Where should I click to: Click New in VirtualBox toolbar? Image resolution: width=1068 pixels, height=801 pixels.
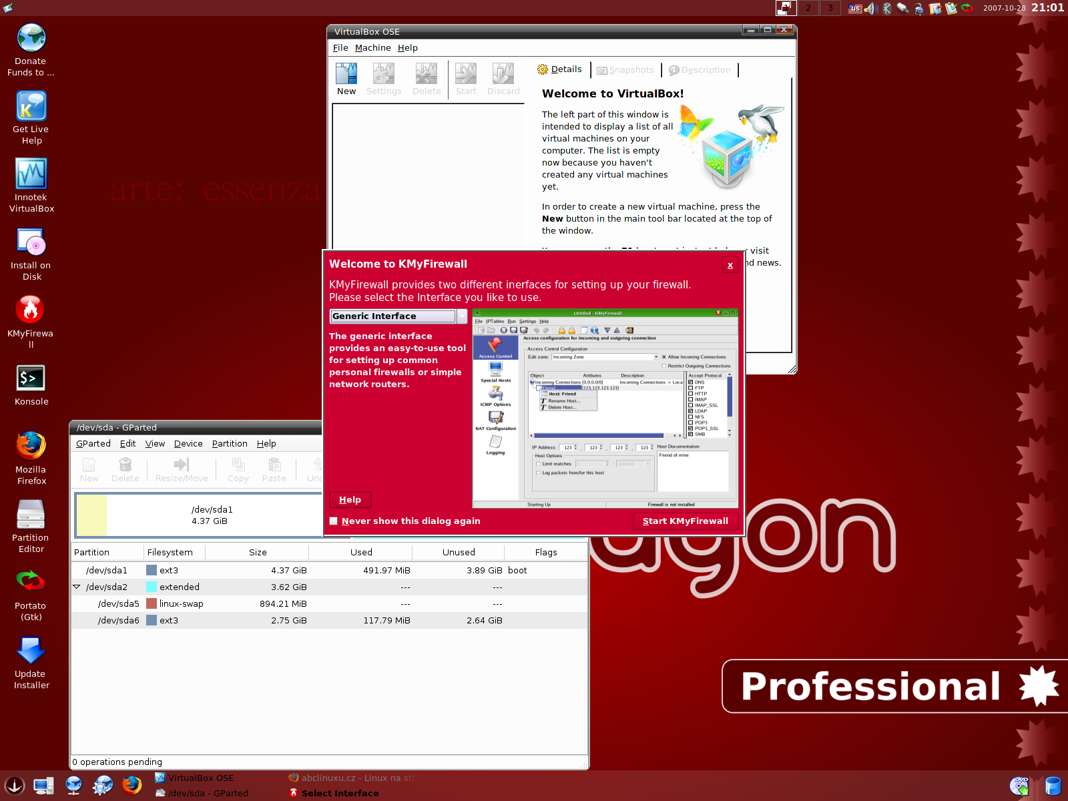click(346, 79)
